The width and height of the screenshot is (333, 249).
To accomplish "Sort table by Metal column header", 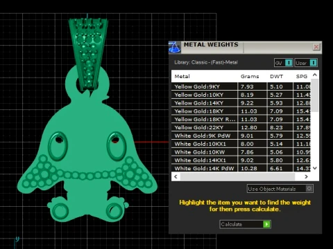I will 182,76.
